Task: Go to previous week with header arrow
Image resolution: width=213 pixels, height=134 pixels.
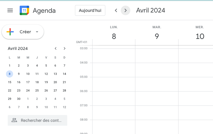Action: pos(116,10)
